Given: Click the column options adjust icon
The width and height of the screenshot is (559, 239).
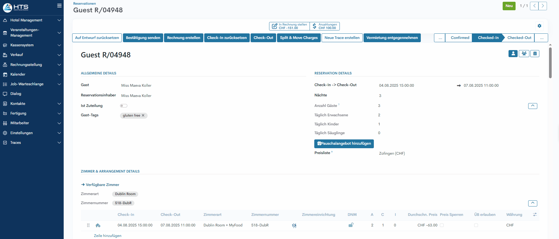Looking at the screenshot, I should point(535,215).
